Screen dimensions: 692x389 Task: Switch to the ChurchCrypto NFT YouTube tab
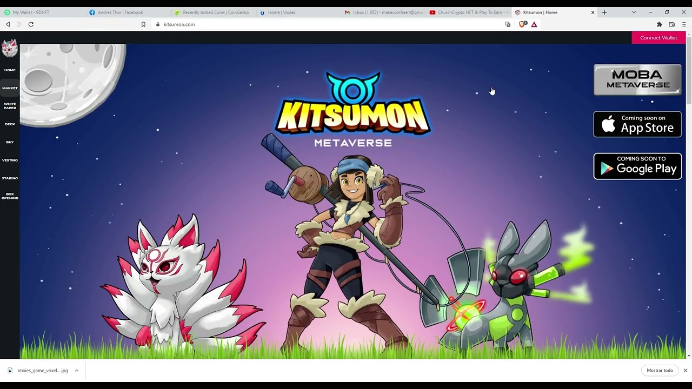469,12
